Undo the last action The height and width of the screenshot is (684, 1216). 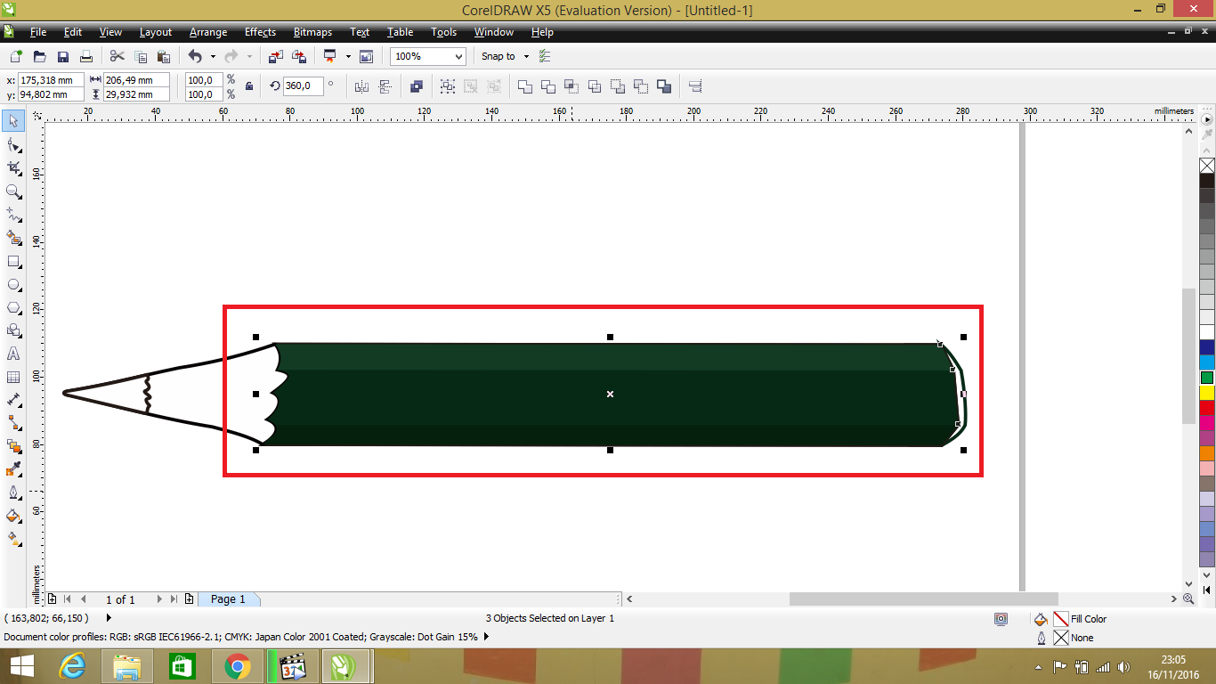pos(195,56)
